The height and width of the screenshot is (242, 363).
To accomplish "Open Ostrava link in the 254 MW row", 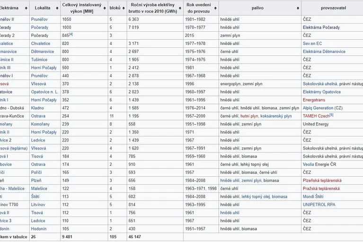I will click(x=38, y=116).
